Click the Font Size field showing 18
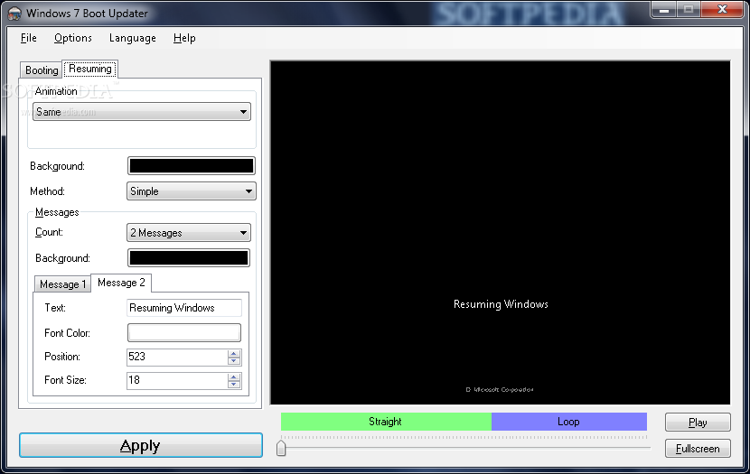Viewport: 750px width, 474px height. coord(177,380)
